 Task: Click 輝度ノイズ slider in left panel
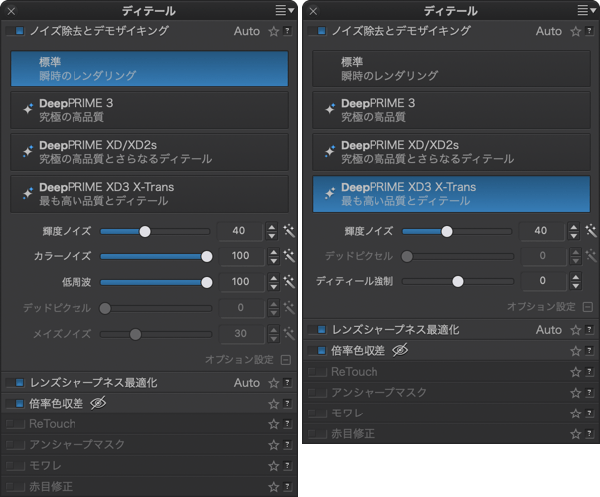(155, 231)
